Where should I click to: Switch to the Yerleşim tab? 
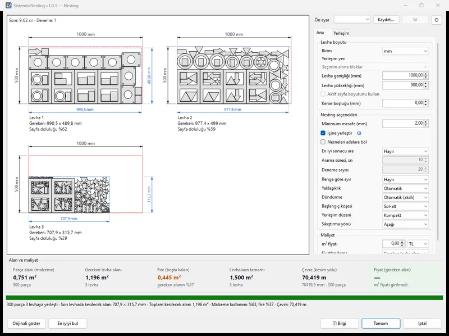tap(341, 33)
